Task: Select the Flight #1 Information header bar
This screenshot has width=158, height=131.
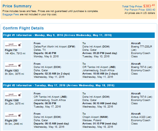Action: (x=79, y=35)
